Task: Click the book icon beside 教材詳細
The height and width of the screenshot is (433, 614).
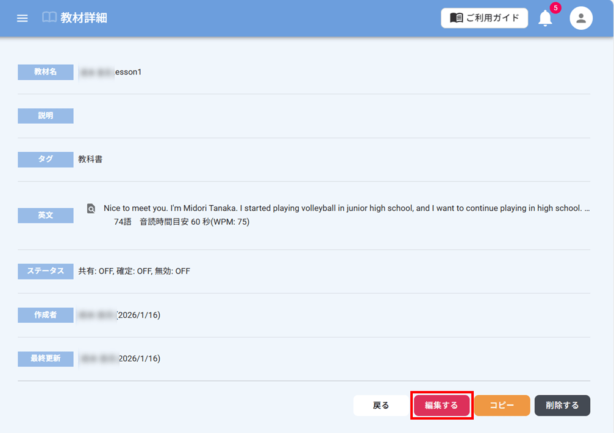Action: (49, 18)
